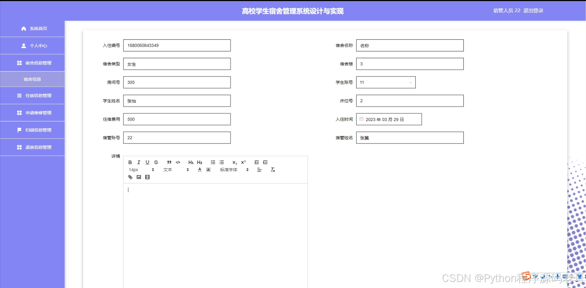
Task: Apply Heading 1 style
Action: pos(191,162)
